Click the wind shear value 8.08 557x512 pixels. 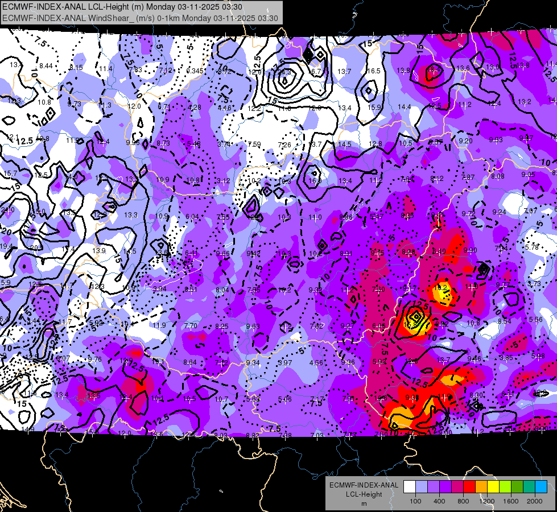[498, 176]
